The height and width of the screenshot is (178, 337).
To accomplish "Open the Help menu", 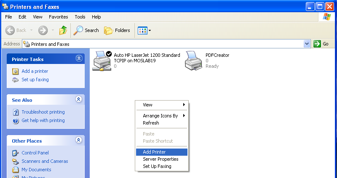I will point(96,17).
